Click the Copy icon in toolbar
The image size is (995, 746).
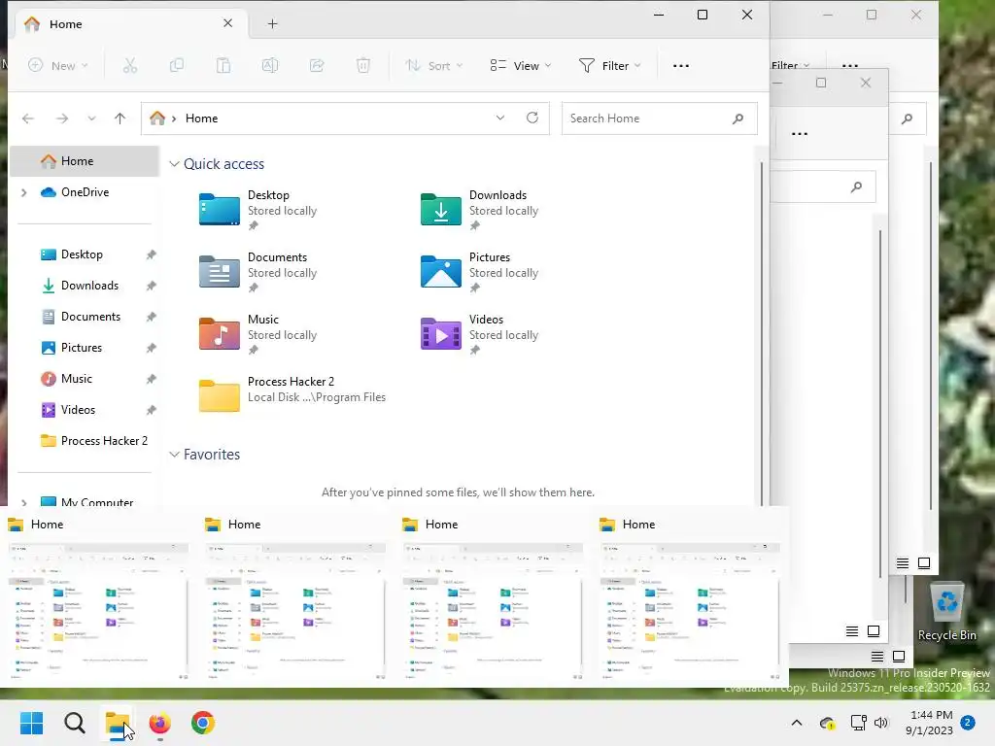tap(177, 65)
